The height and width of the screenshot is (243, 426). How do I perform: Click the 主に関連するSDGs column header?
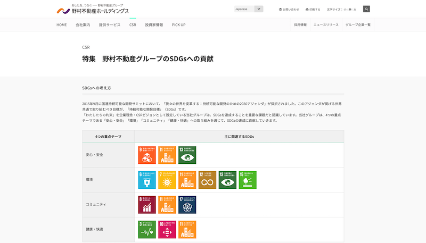coord(239,137)
